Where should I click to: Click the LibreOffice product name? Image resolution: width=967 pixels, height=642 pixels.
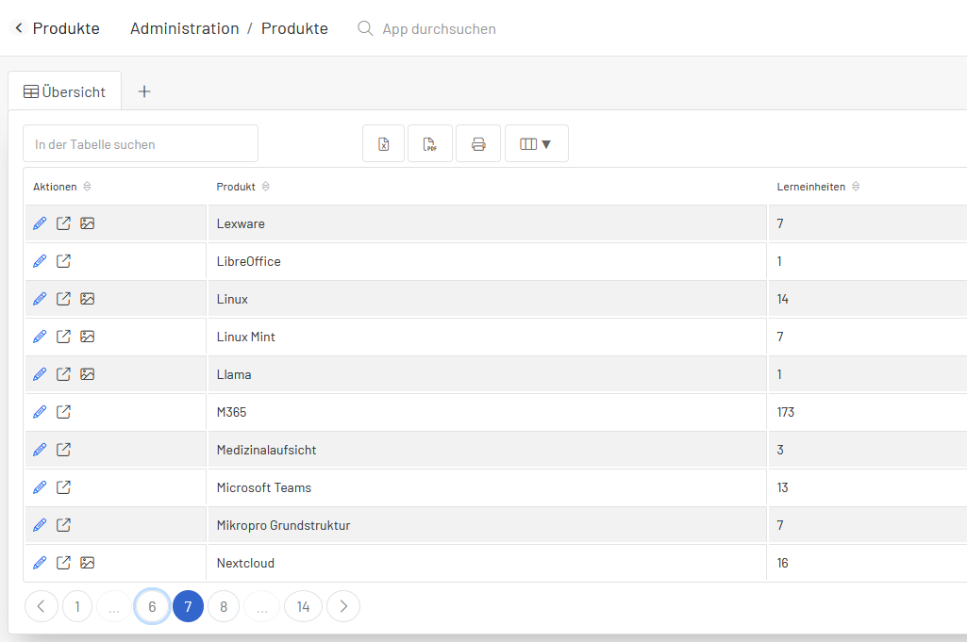tap(248, 261)
